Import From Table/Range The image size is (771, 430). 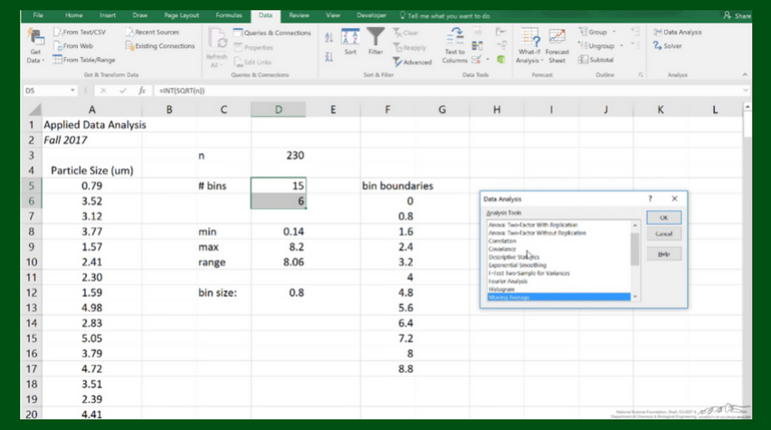coord(83,60)
